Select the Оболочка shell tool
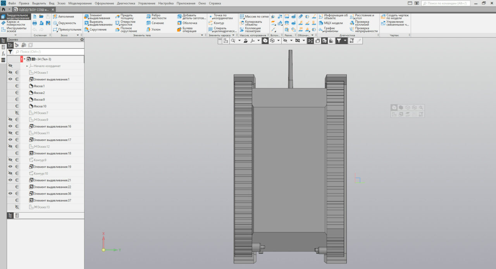The image size is (496, 269). click(188, 23)
